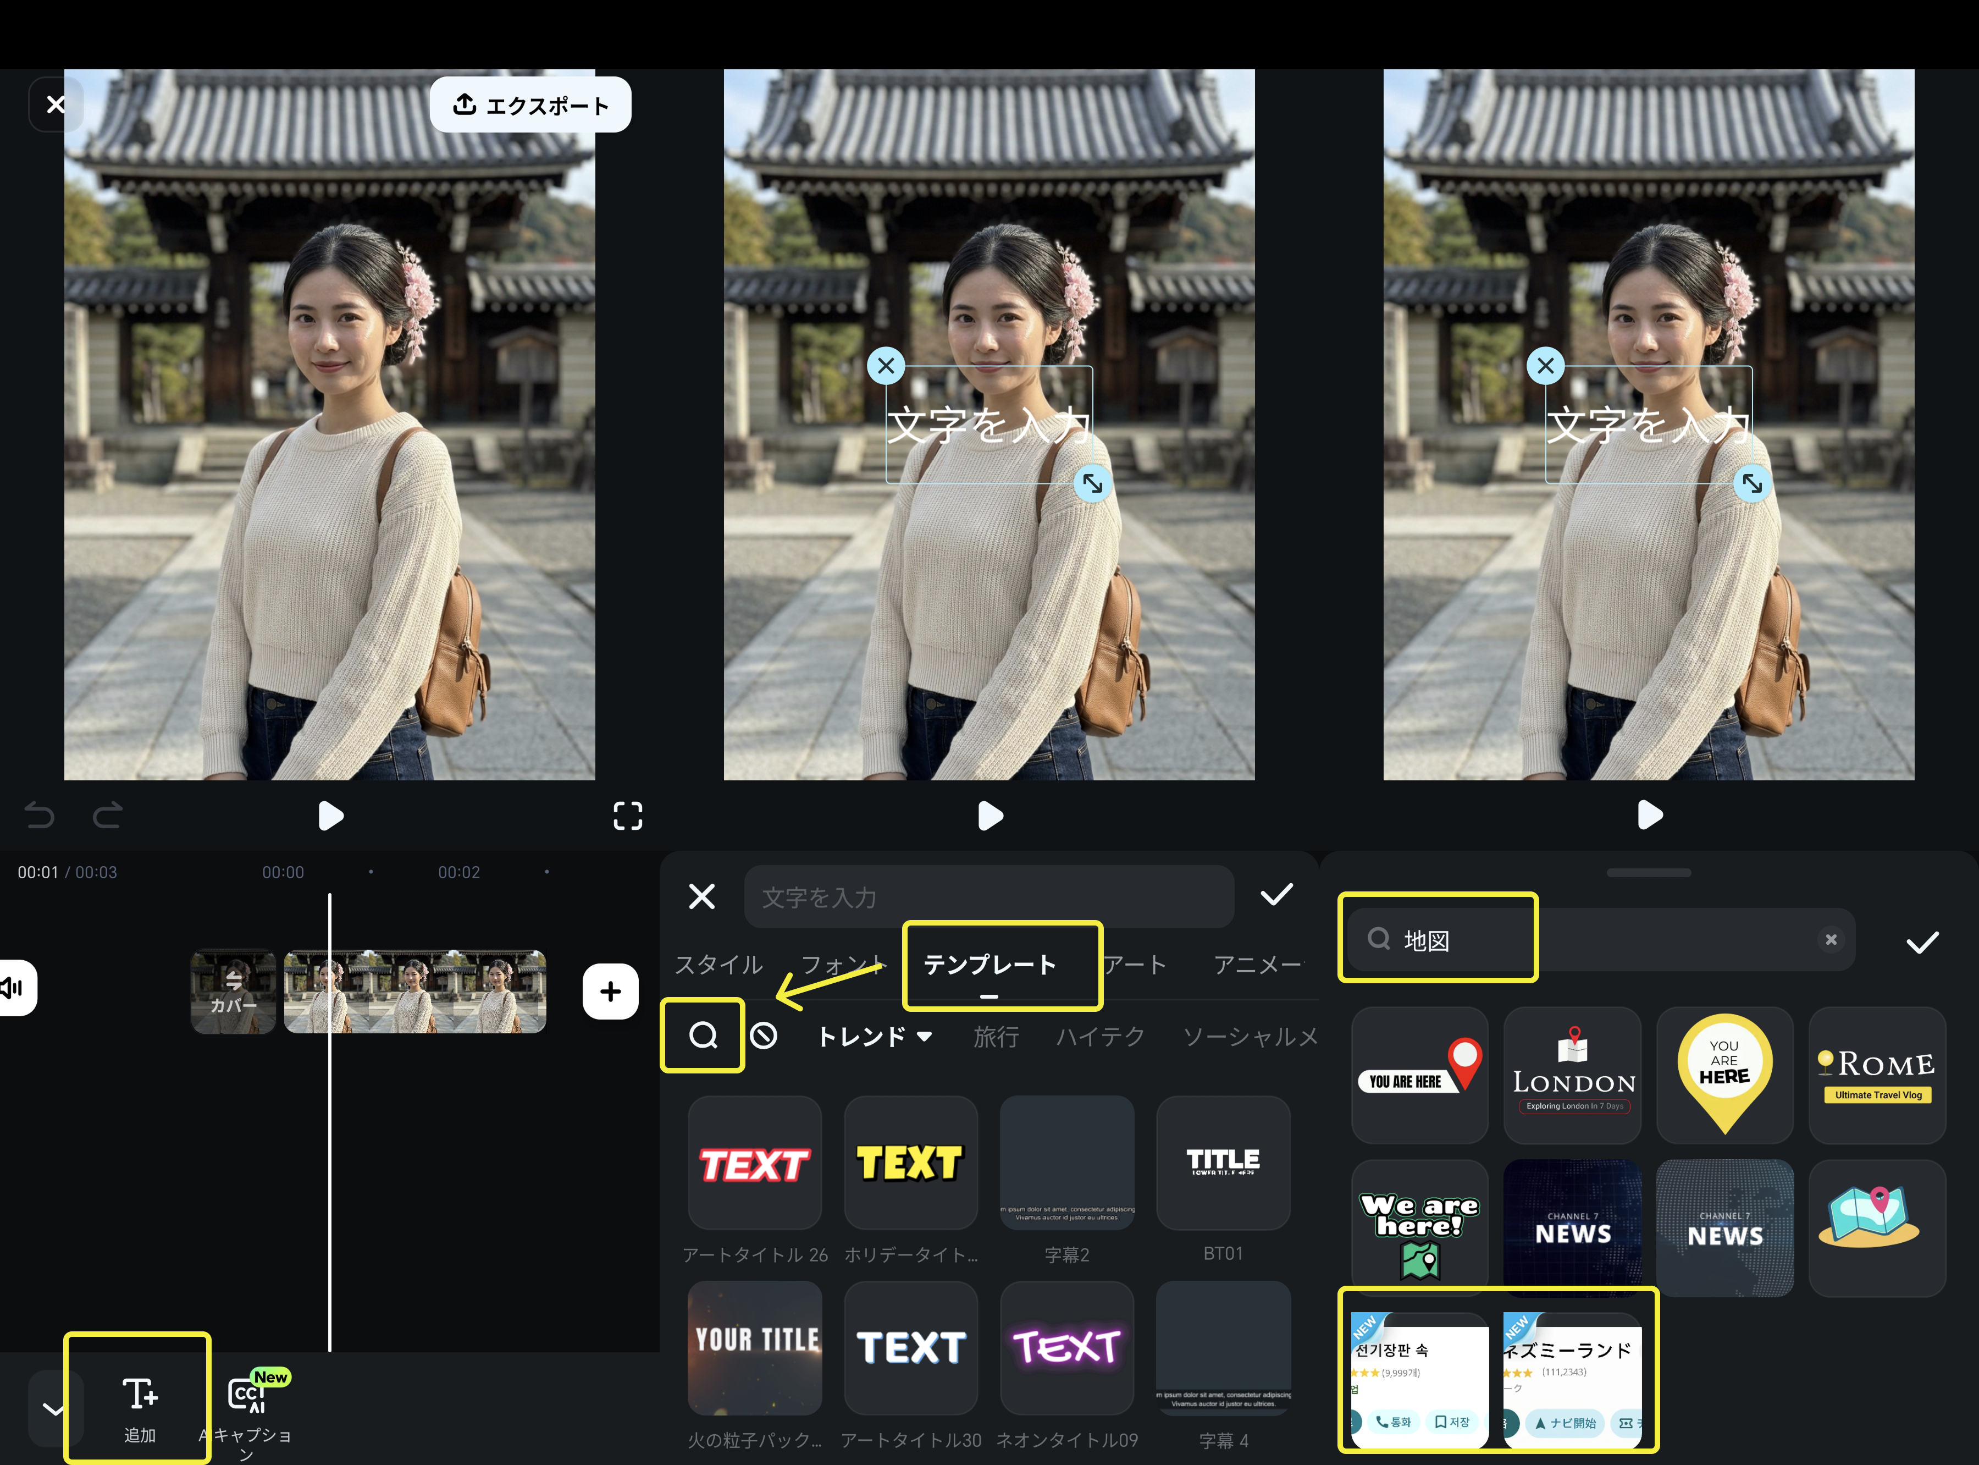The image size is (1979, 1465).
Task: Confirm text entry with the checkmark
Action: 1277,895
